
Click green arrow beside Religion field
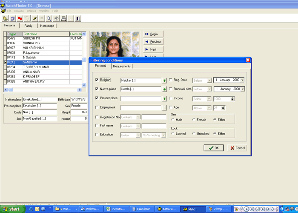click(x=164, y=81)
